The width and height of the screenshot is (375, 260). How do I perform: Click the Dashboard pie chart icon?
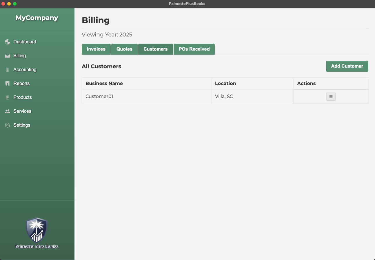(8, 42)
